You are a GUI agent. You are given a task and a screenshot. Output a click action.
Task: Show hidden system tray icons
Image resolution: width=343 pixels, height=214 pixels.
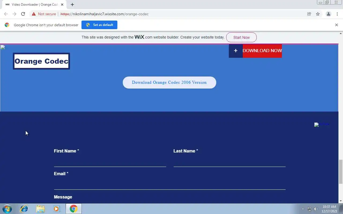tap(303, 209)
